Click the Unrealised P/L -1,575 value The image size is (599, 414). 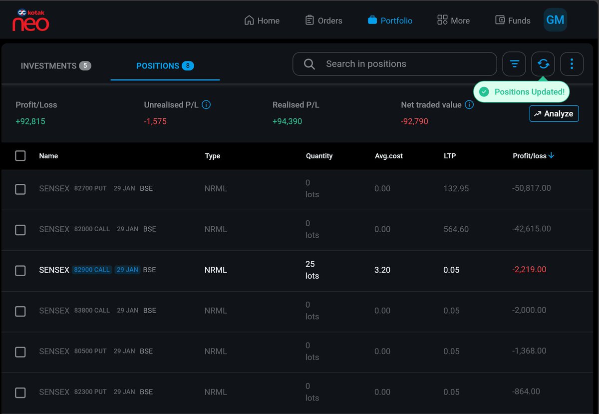(x=155, y=121)
